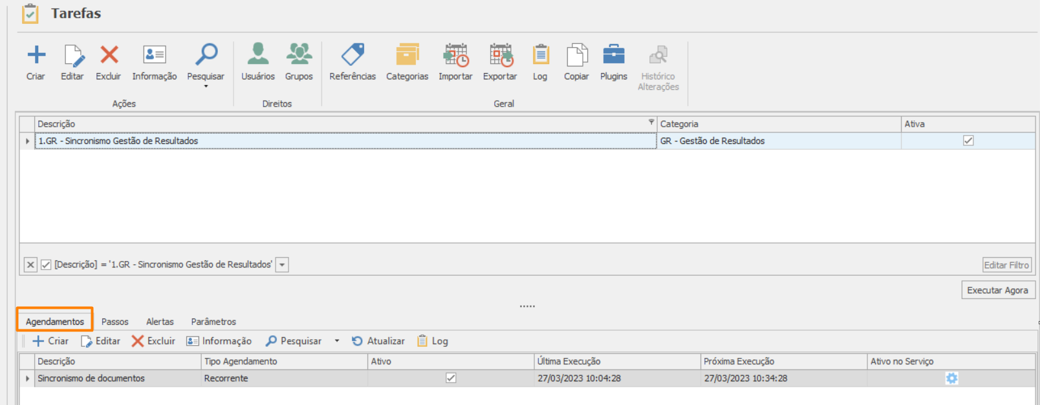Click the Criar plus icon in the ribbon
The image size is (1040, 405).
(x=36, y=55)
